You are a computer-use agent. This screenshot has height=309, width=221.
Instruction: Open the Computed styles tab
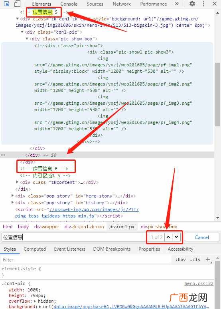(x=35, y=249)
